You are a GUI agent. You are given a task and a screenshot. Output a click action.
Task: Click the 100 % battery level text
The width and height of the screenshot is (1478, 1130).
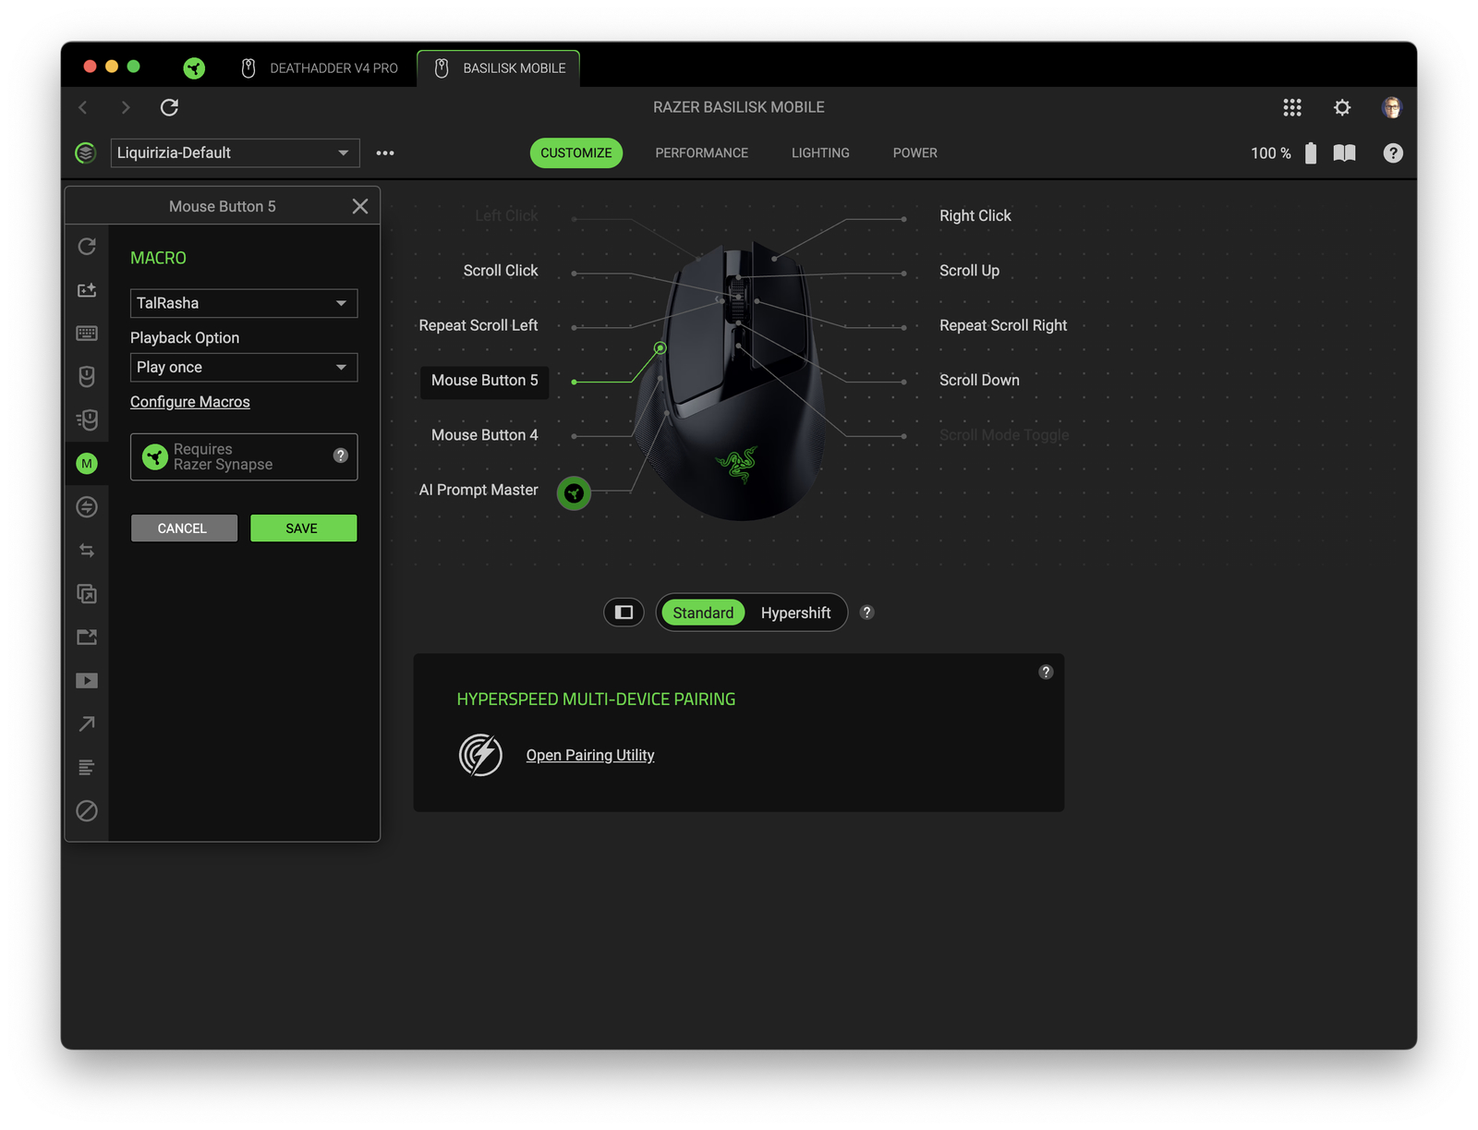tap(1271, 153)
